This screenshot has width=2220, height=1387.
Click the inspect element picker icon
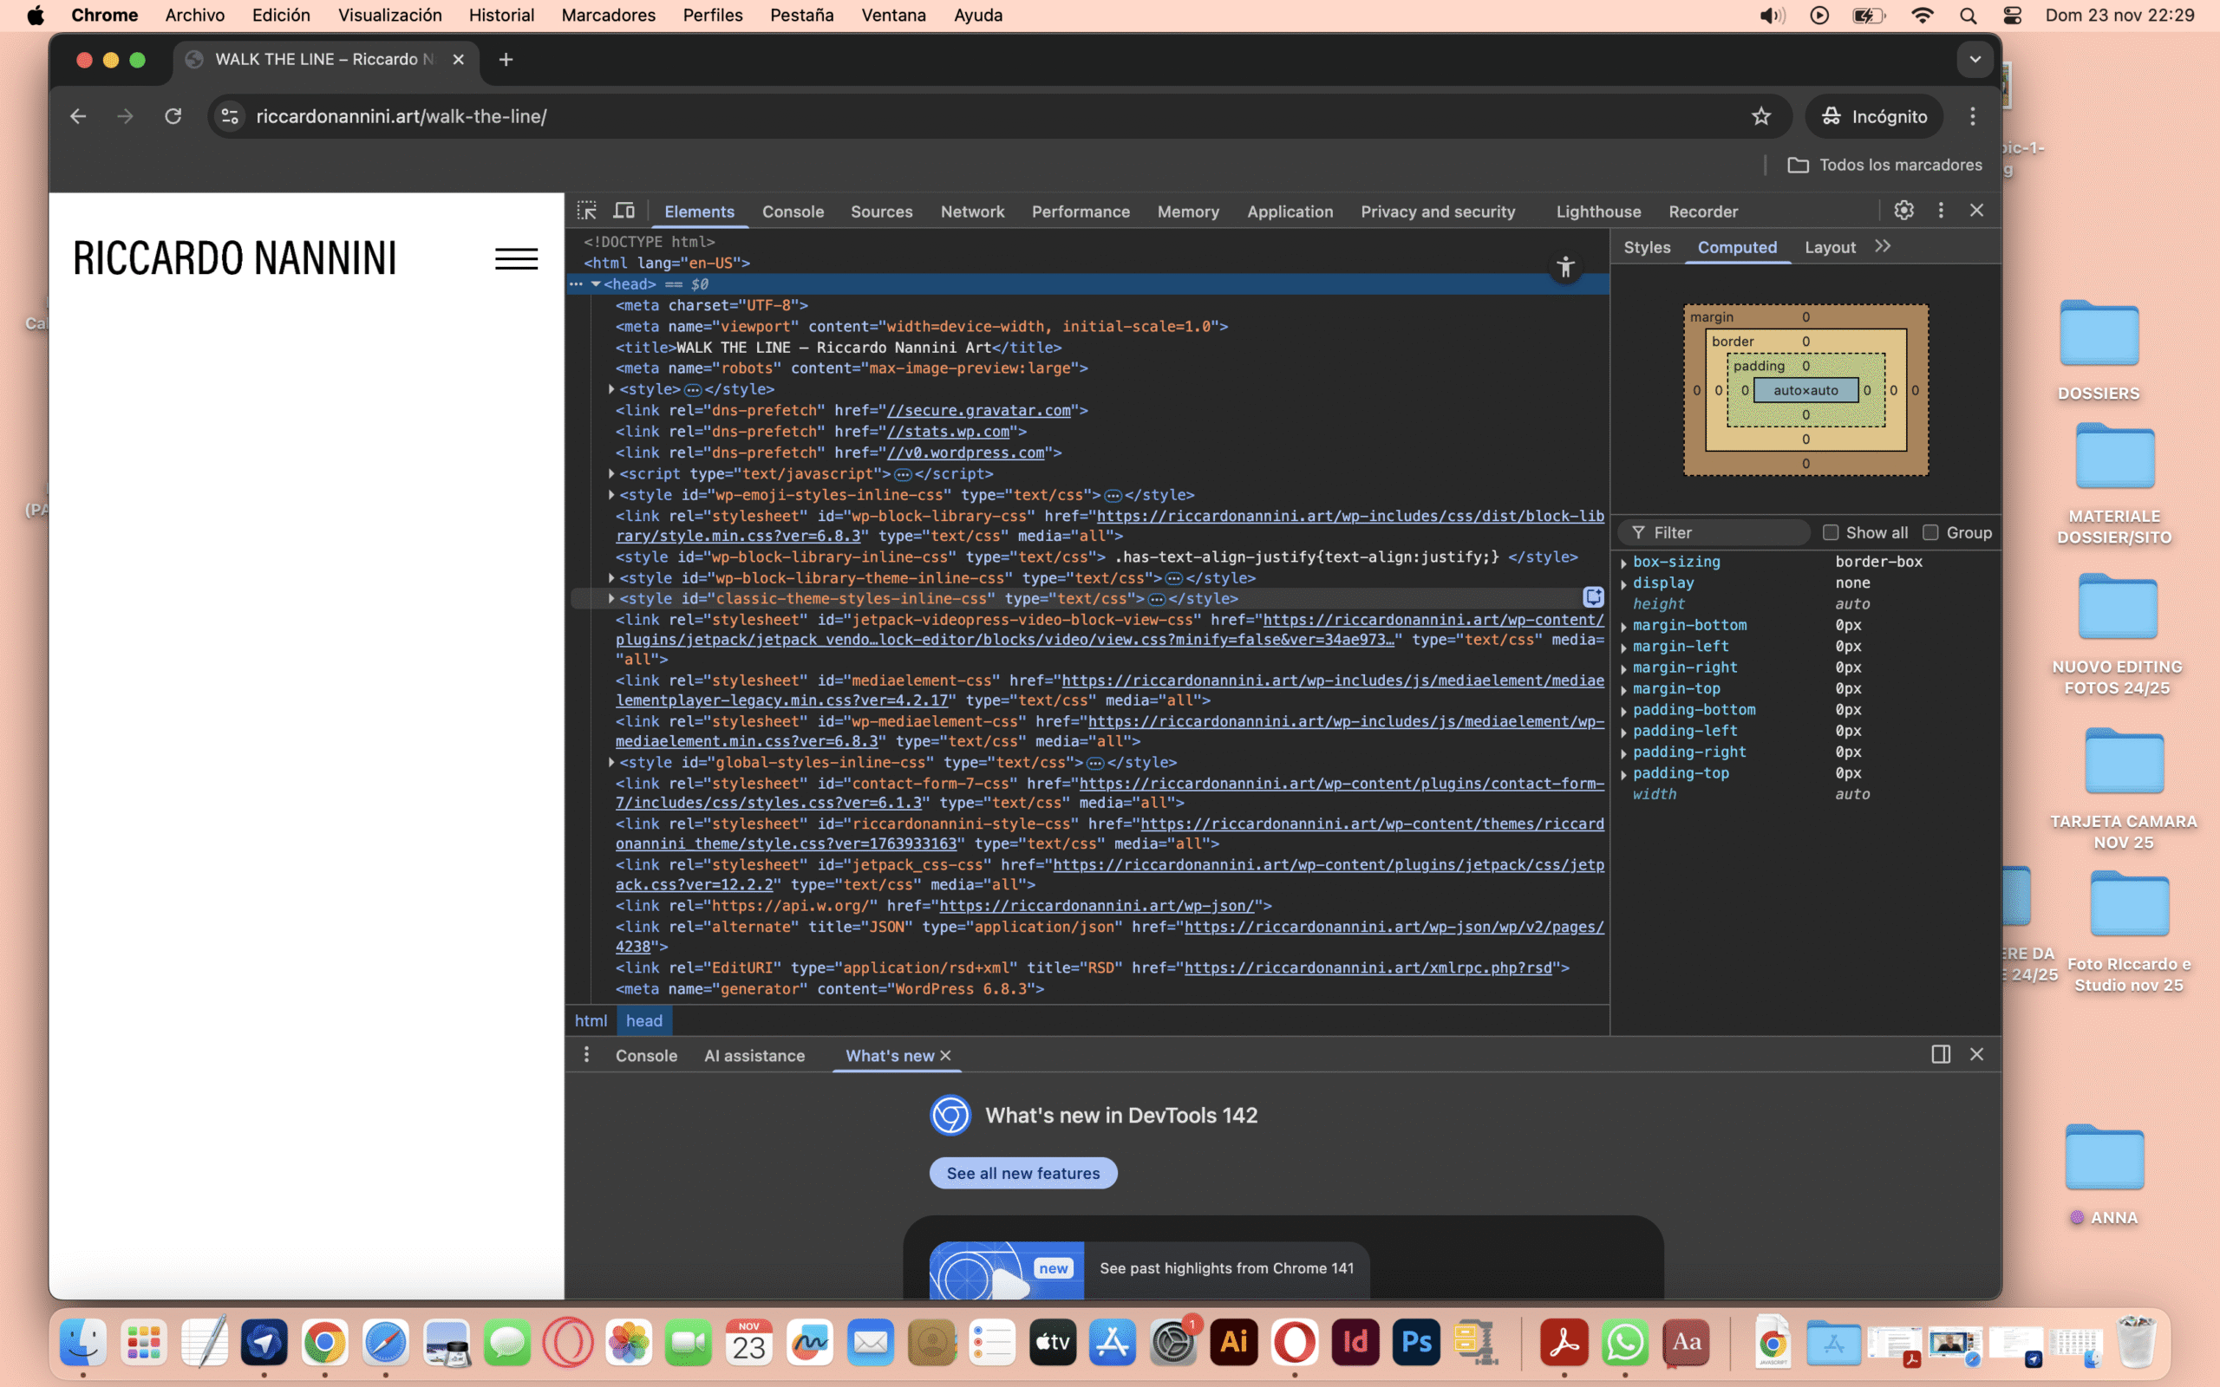(x=586, y=211)
